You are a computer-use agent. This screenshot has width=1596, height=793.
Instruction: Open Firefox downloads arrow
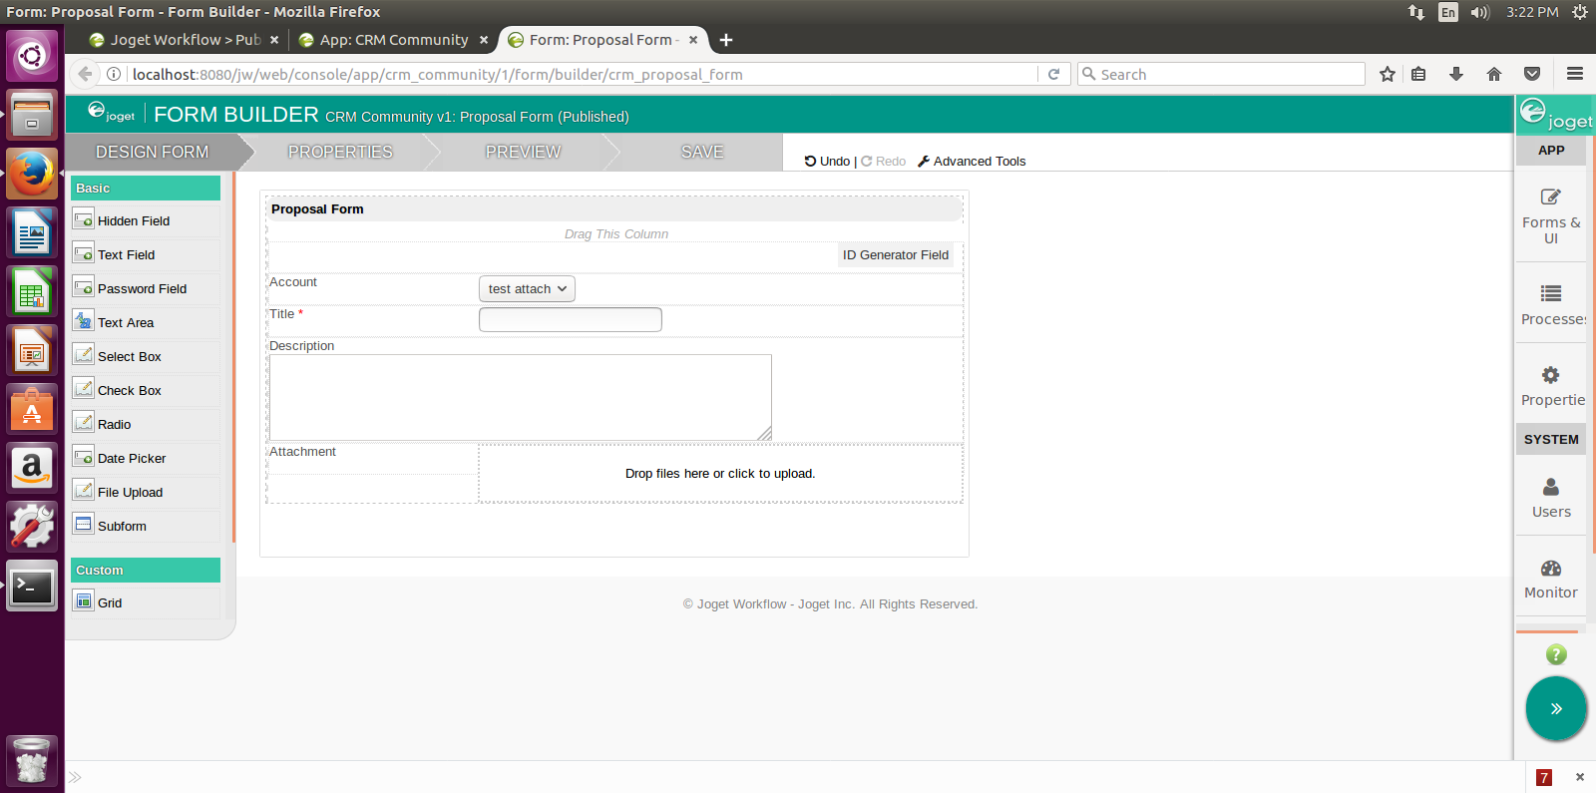[x=1456, y=74]
